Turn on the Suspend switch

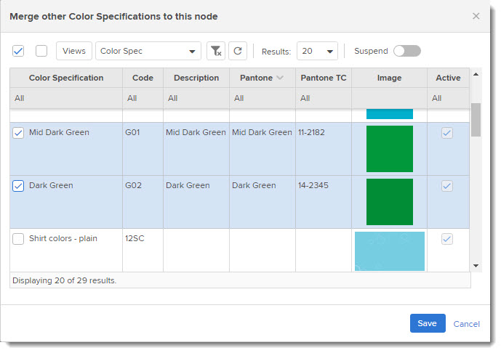[407, 51]
